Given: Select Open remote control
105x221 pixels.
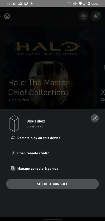Looking at the screenshot, I should click(x=34, y=153).
